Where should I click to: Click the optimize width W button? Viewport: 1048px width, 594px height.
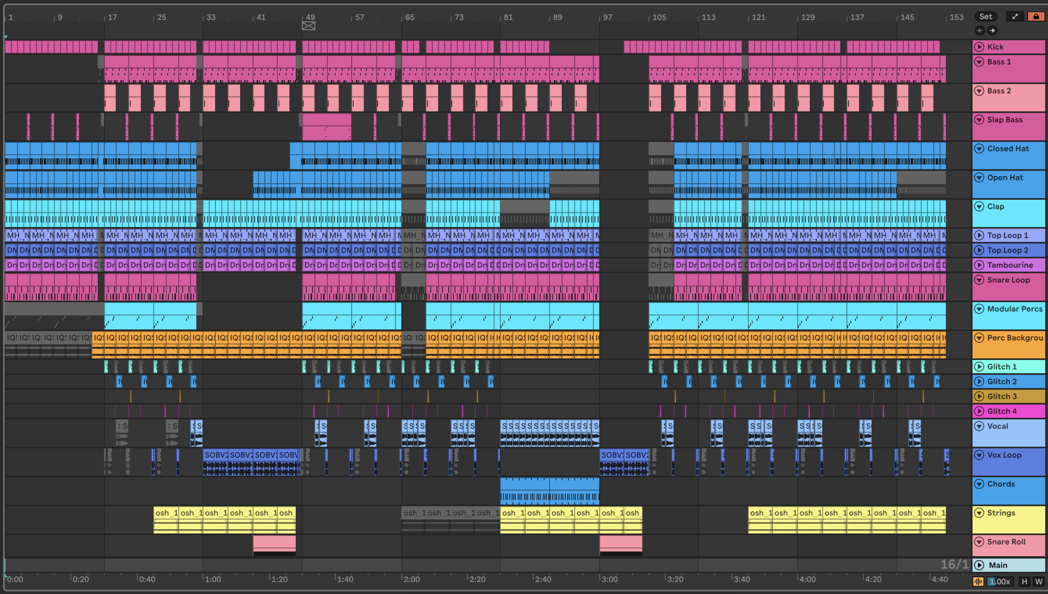[1038, 581]
